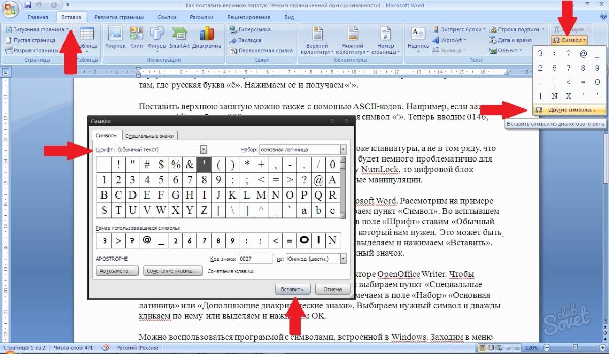The height and width of the screenshot is (354, 609).
Task: Open the Разметка страницы ribbon tab
Action: (119, 17)
